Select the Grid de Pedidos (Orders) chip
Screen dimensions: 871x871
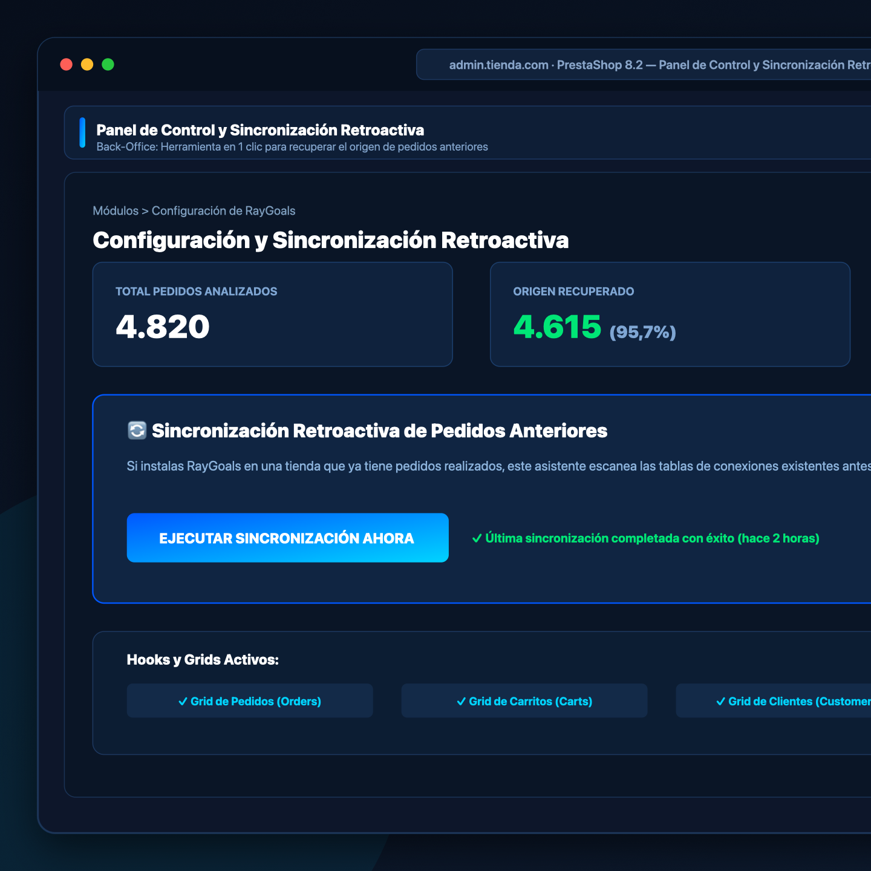click(x=250, y=701)
